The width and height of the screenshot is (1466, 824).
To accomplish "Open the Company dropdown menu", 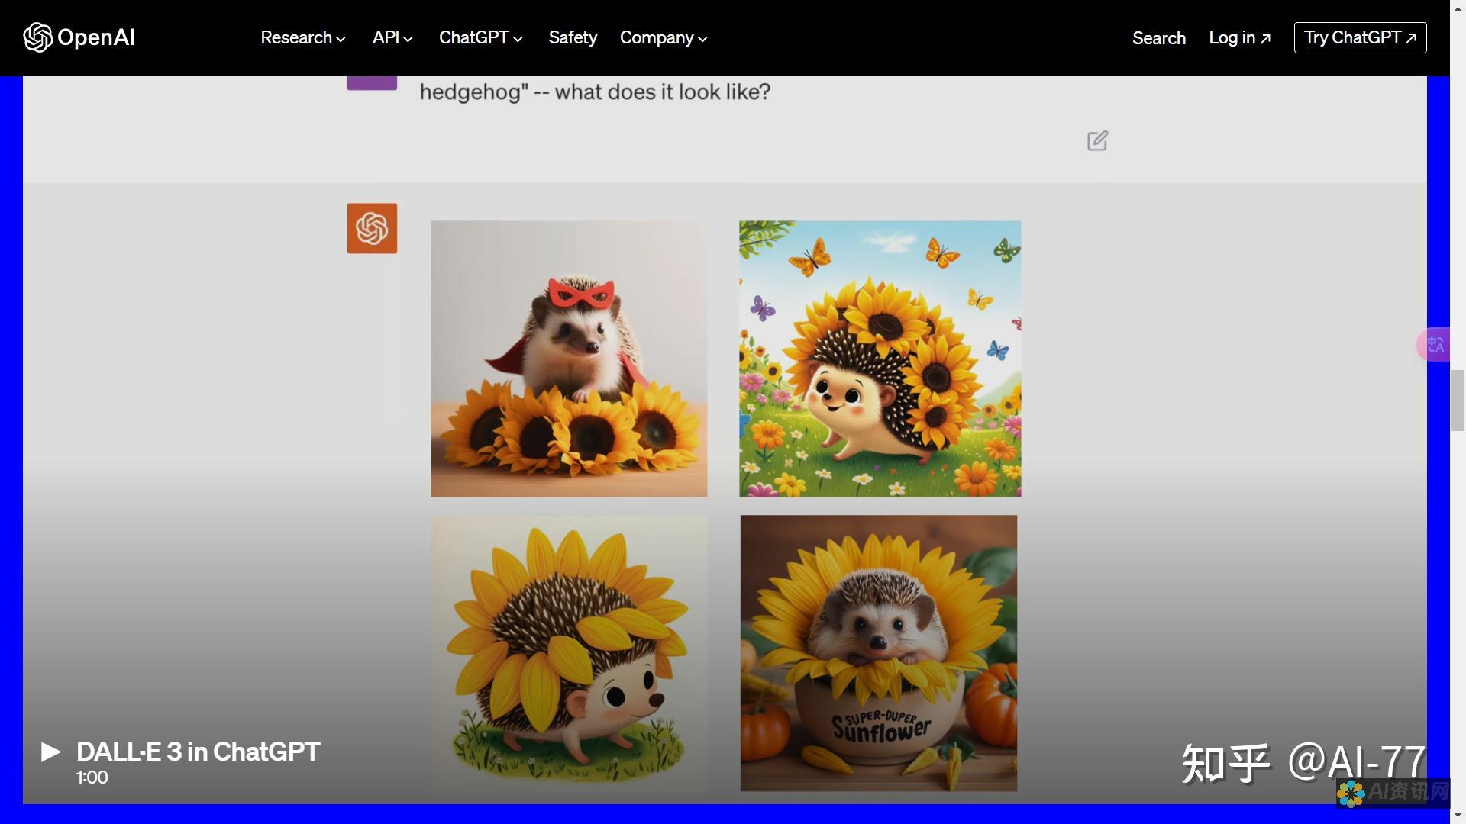I will coord(664,37).
